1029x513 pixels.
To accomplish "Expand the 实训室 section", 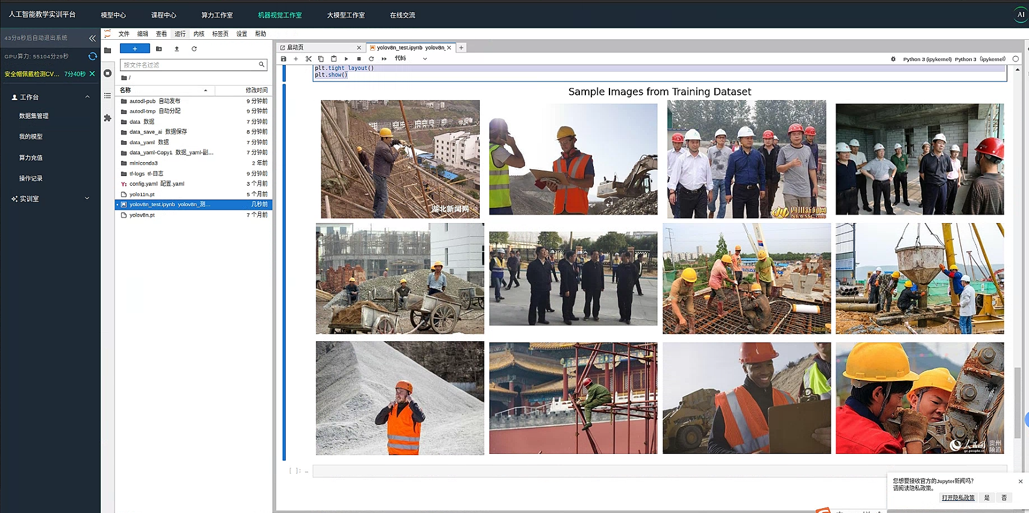I will point(87,198).
